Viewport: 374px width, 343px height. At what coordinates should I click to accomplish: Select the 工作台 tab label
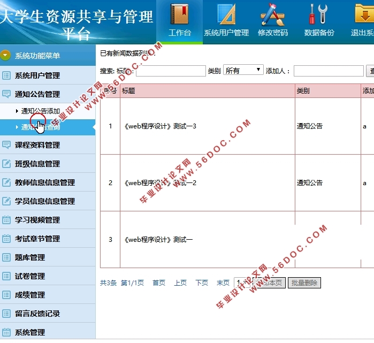point(180,33)
